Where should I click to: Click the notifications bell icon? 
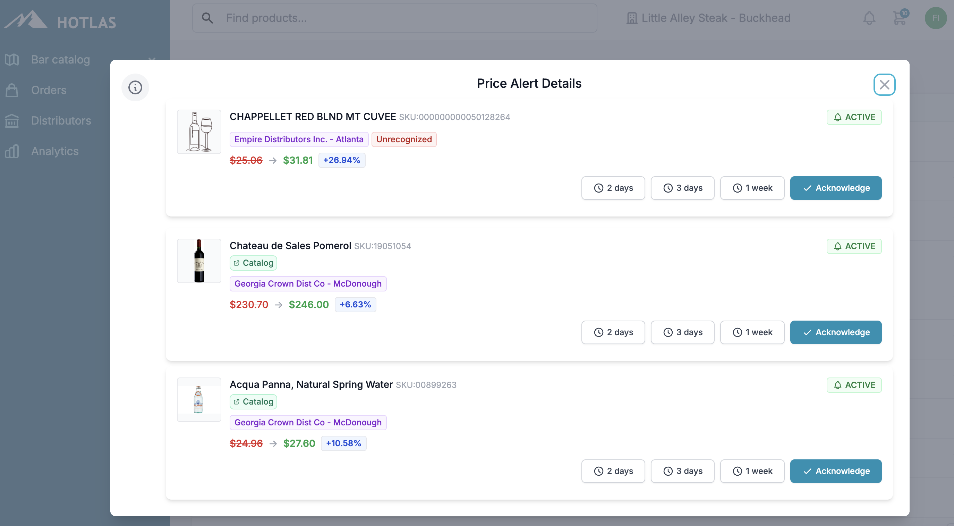[870, 17]
